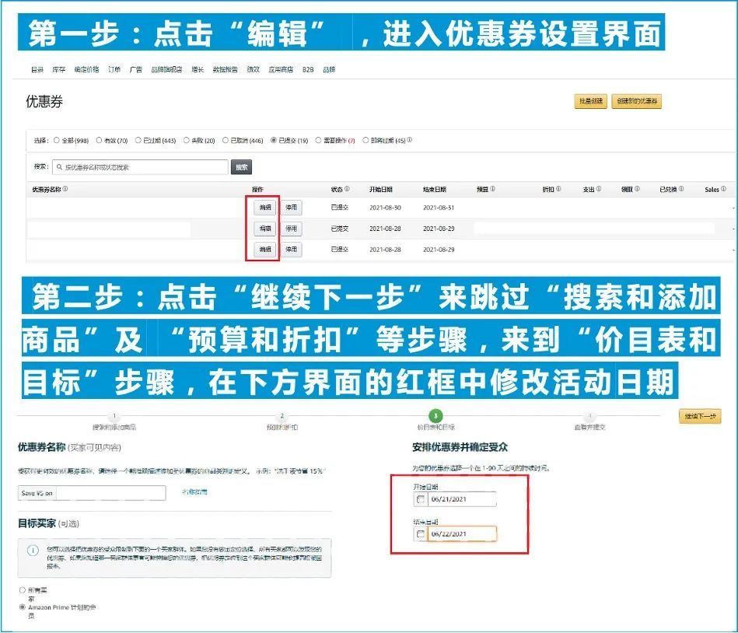Select the 已取消 (446) filter radio
Screen dimensions: 738x633
pyautogui.click(x=225, y=140)
